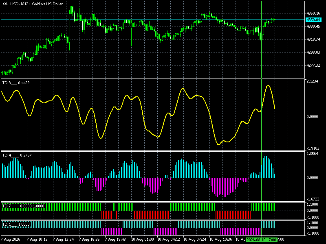Click the time axis label 10 Aug 04:12

point(168,240)
